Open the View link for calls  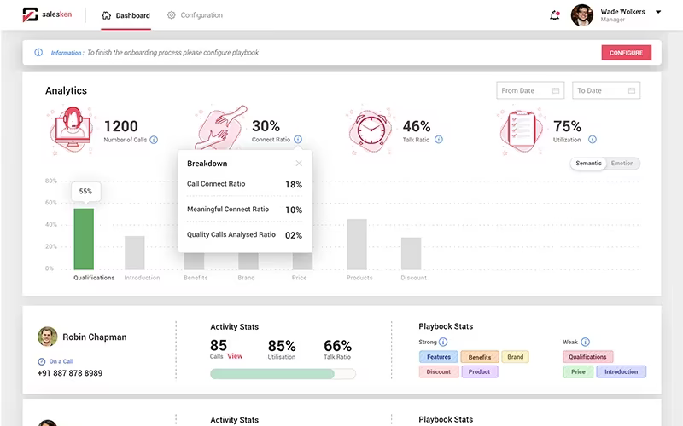pos(235,356)
